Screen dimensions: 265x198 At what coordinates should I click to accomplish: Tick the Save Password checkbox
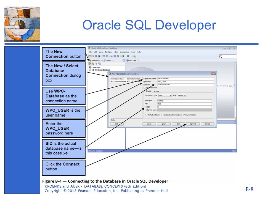(144, 88)
